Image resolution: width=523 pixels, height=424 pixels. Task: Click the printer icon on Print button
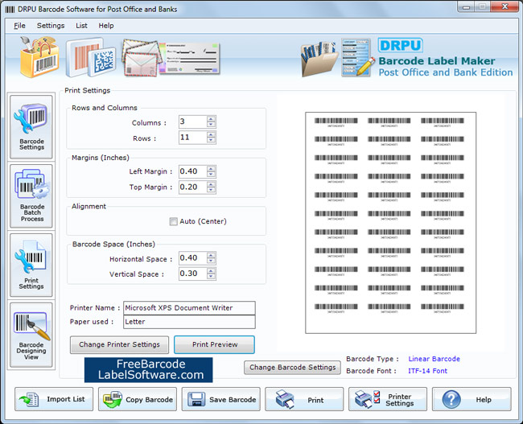(x=285, y=399)
